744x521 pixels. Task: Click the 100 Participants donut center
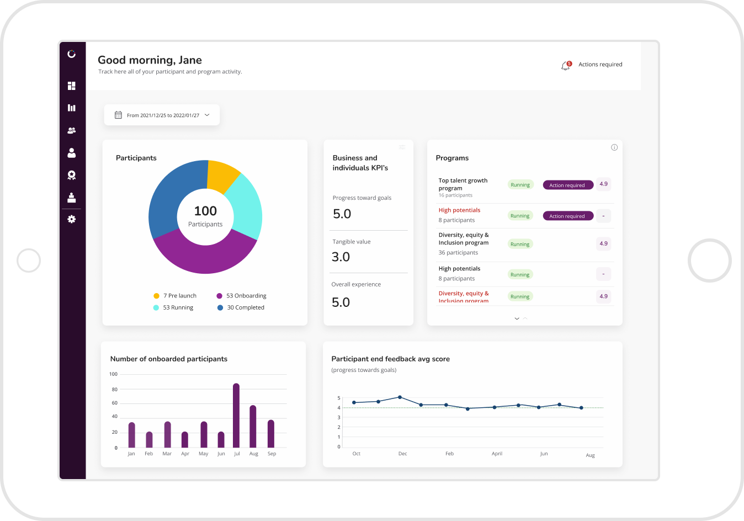tap(205, 216)
